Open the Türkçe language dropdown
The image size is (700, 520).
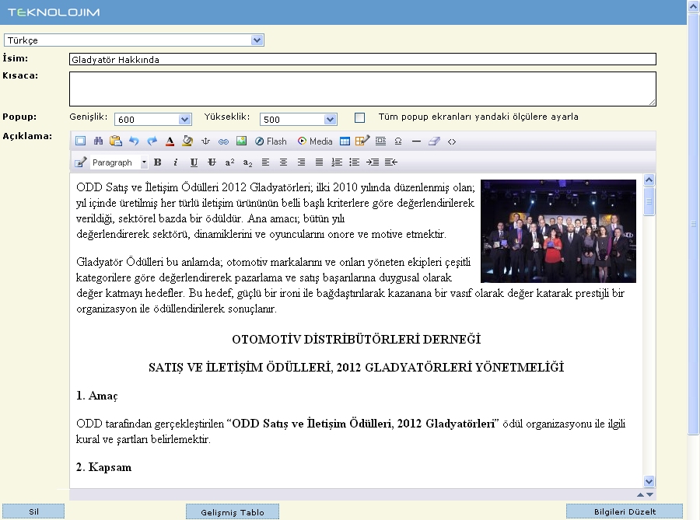pos(134,40)
